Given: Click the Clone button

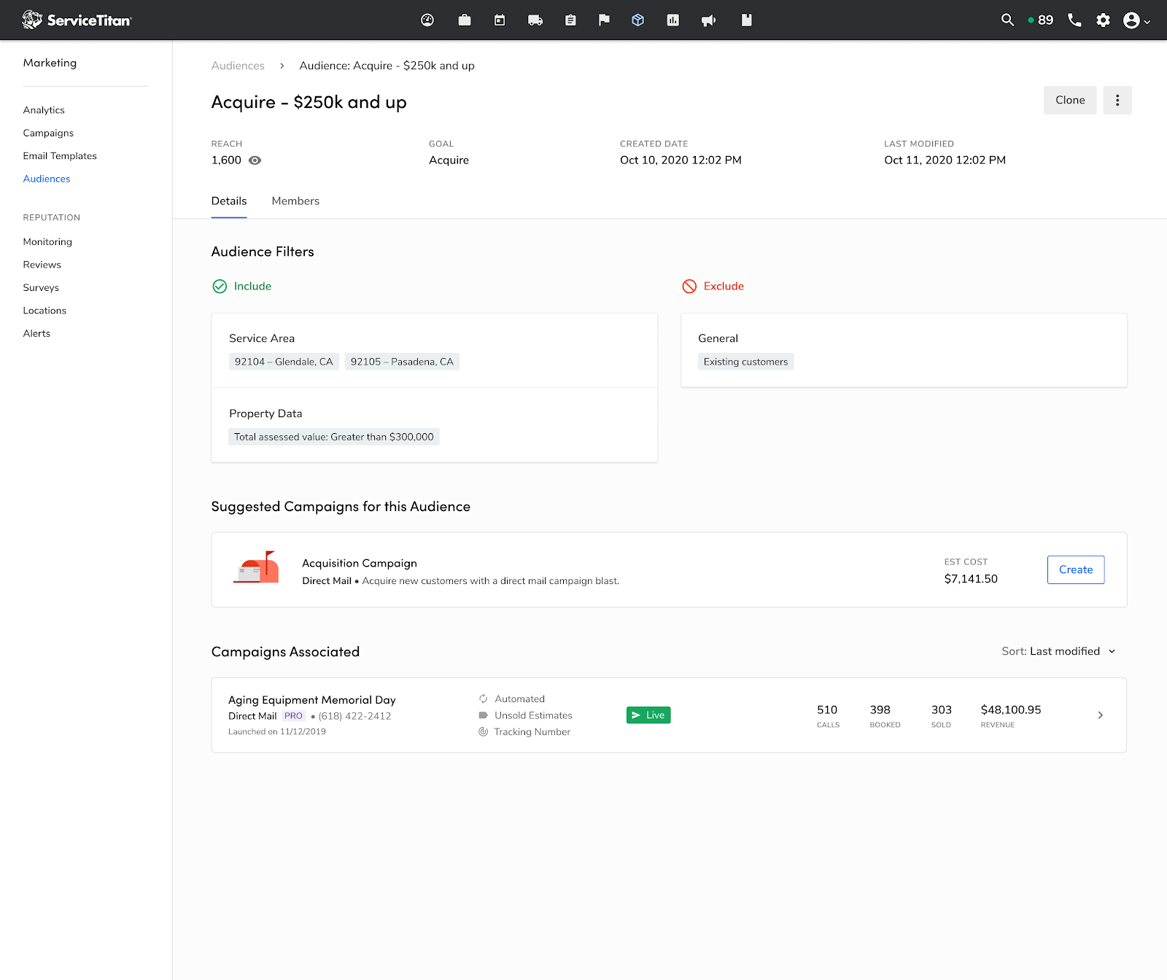Looking at the screenshot, I should pyautogui.click(x=1070, y=100).
